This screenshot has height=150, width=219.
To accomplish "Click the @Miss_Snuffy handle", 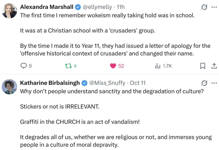I will click(x=107, y=83).
